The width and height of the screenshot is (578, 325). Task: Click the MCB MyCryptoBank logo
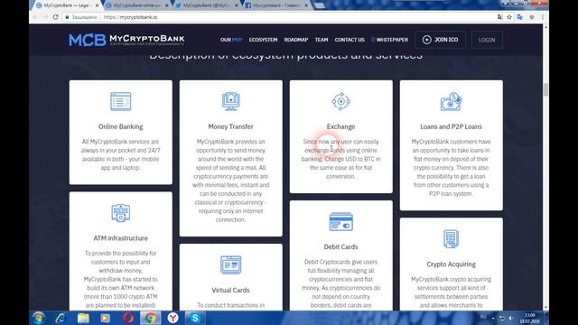(126, 40)
